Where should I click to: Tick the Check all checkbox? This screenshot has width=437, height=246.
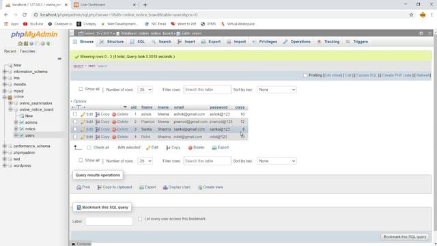coord(89,148)
